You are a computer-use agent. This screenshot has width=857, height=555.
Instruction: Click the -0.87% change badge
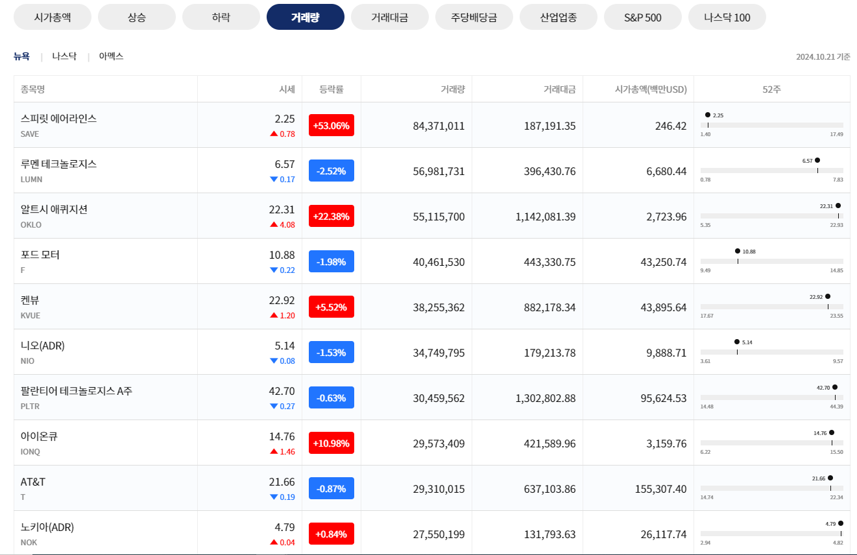(332, 488)
